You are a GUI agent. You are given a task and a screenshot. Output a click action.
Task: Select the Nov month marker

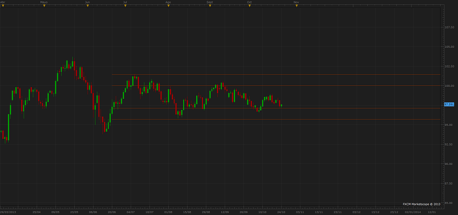296,6
